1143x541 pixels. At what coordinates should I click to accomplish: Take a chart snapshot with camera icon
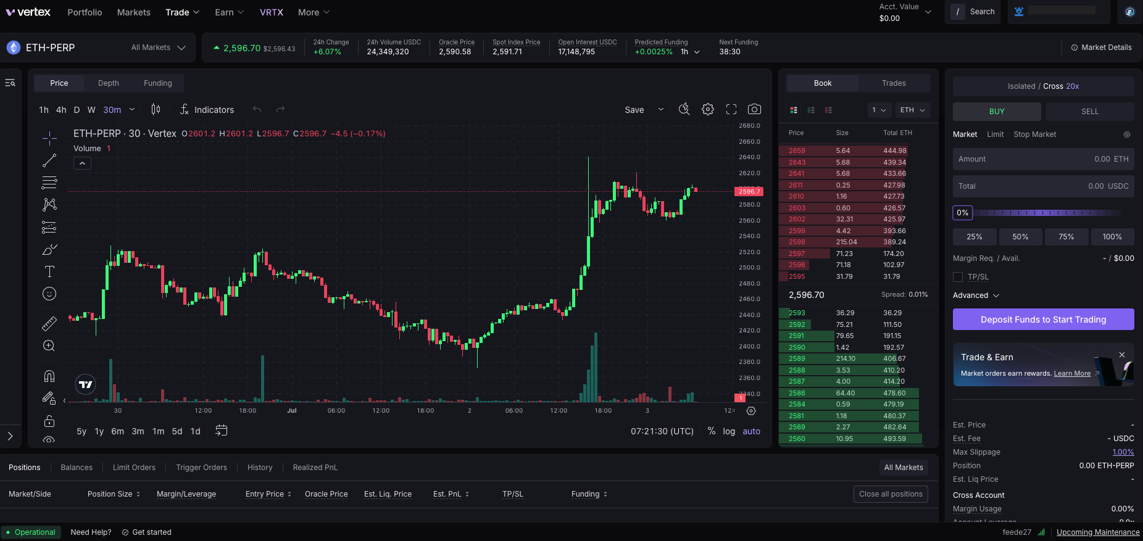754,109
